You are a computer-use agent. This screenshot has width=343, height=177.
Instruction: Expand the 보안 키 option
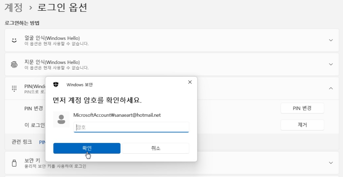click(331, 163)
